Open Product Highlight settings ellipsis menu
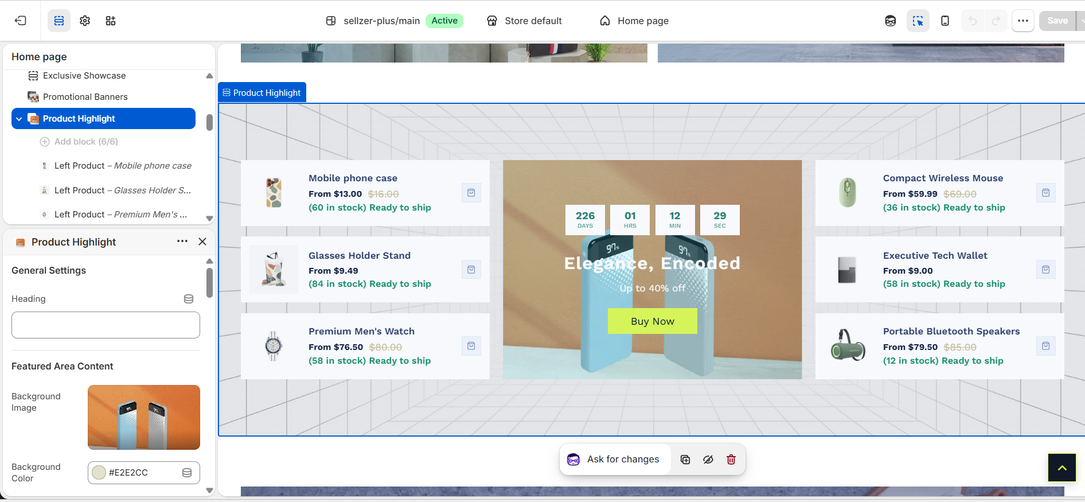This screenshot has height=502, width=1085. 182,242
